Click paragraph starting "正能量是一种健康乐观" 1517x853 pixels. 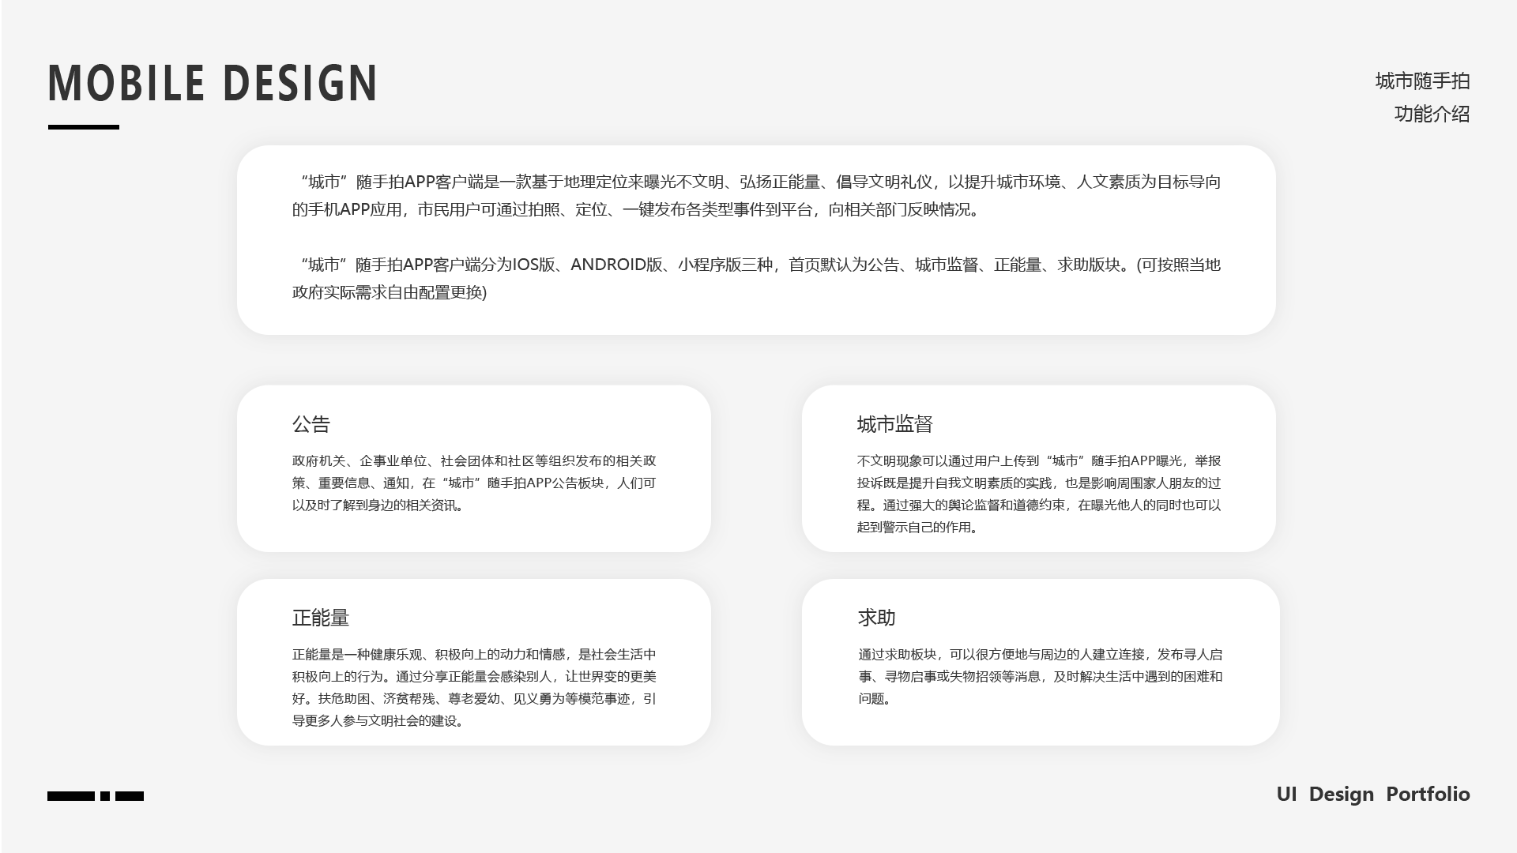click(474, 687)
